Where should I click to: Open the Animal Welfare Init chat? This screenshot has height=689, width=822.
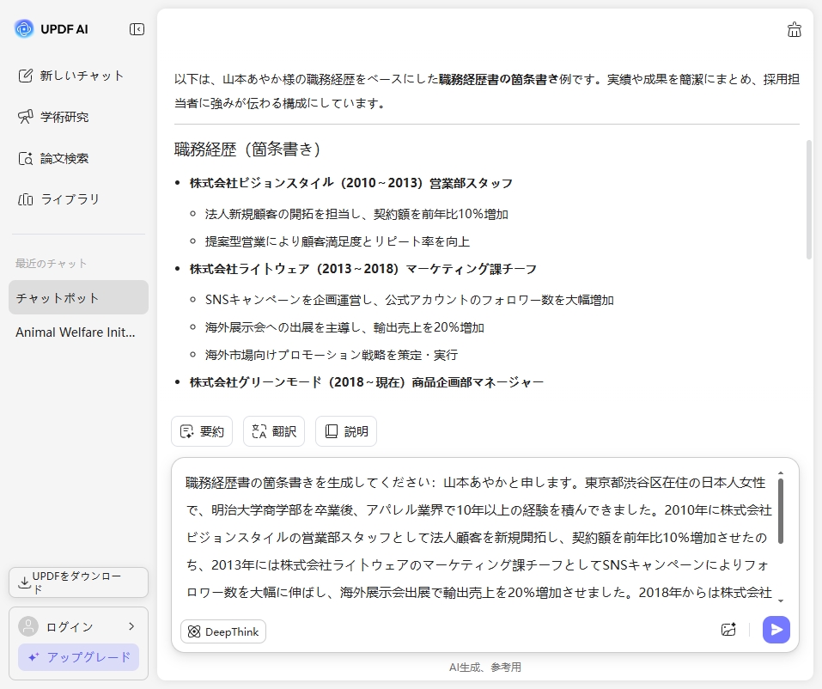(x=77, y=332)
